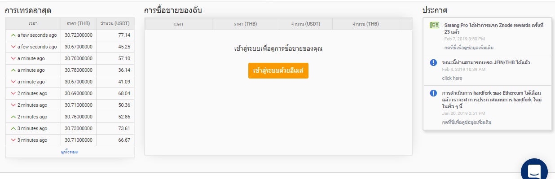
Task: Select the amount 45.25 cell
Action: (115, 47)
